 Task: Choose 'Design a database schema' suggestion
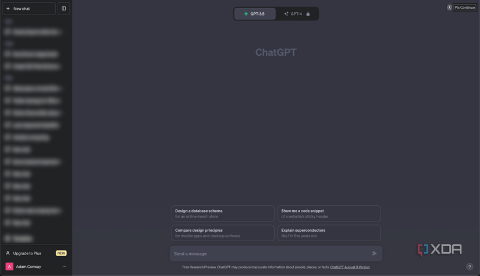tap(223, 213)
